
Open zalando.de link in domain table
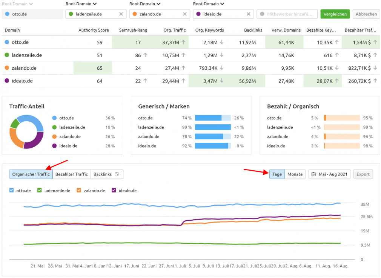click(x=24, y=68)
